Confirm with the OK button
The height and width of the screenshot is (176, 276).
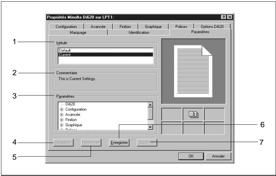(x=191, y=156)
